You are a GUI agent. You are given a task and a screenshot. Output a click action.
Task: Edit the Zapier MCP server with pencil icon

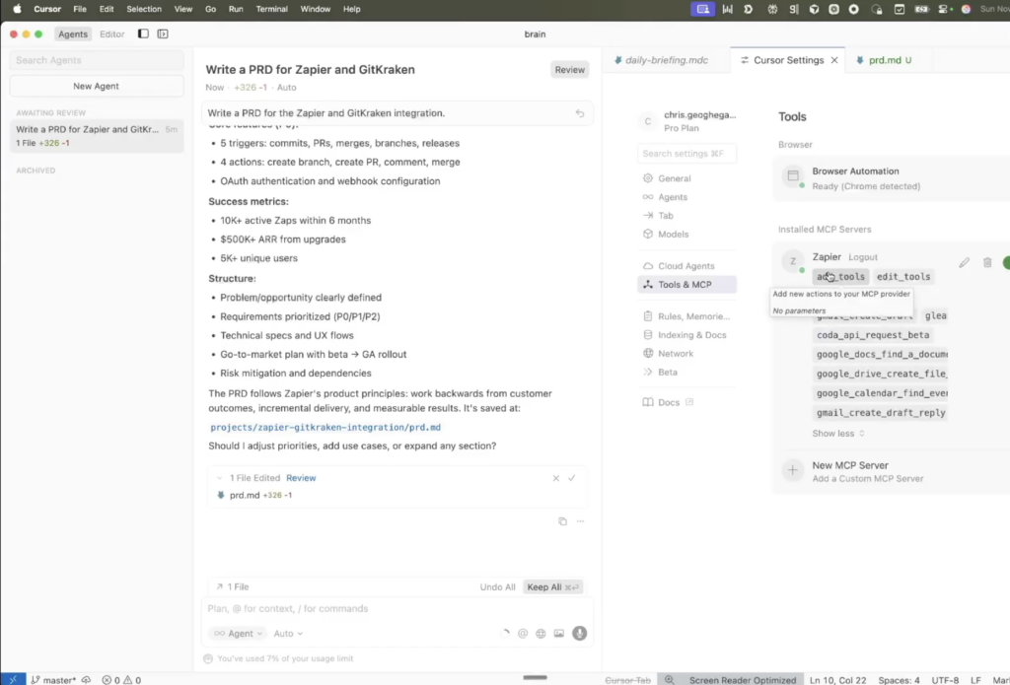pos(964,263)
